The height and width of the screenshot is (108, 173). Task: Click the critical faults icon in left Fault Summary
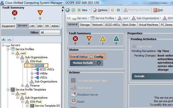[15, 13]
